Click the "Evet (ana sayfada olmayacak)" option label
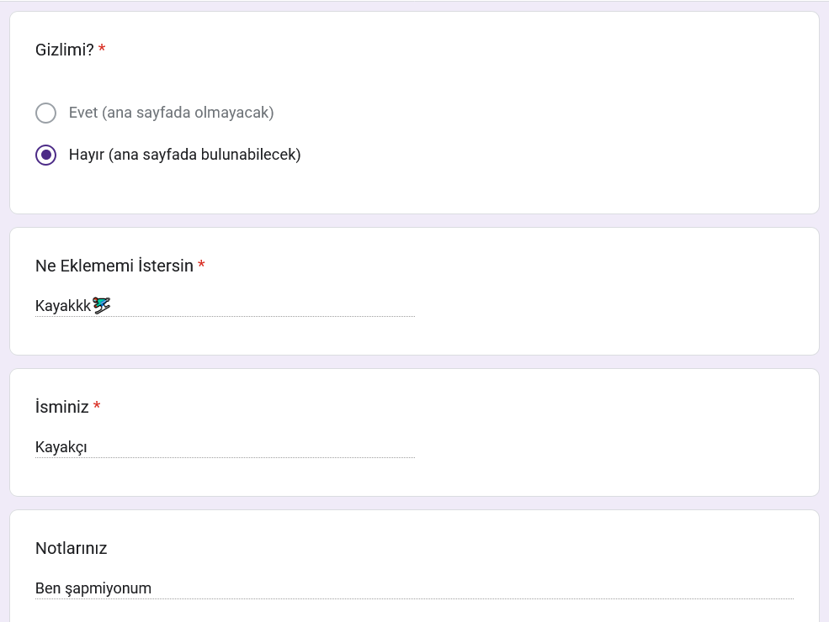The height and width of the screenshot is (622, 829). [x=172, y=113]
